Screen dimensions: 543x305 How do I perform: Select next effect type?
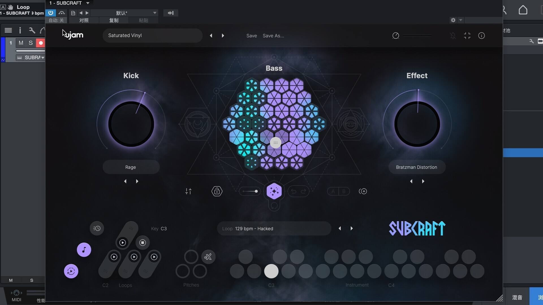[x=423, y=181]
